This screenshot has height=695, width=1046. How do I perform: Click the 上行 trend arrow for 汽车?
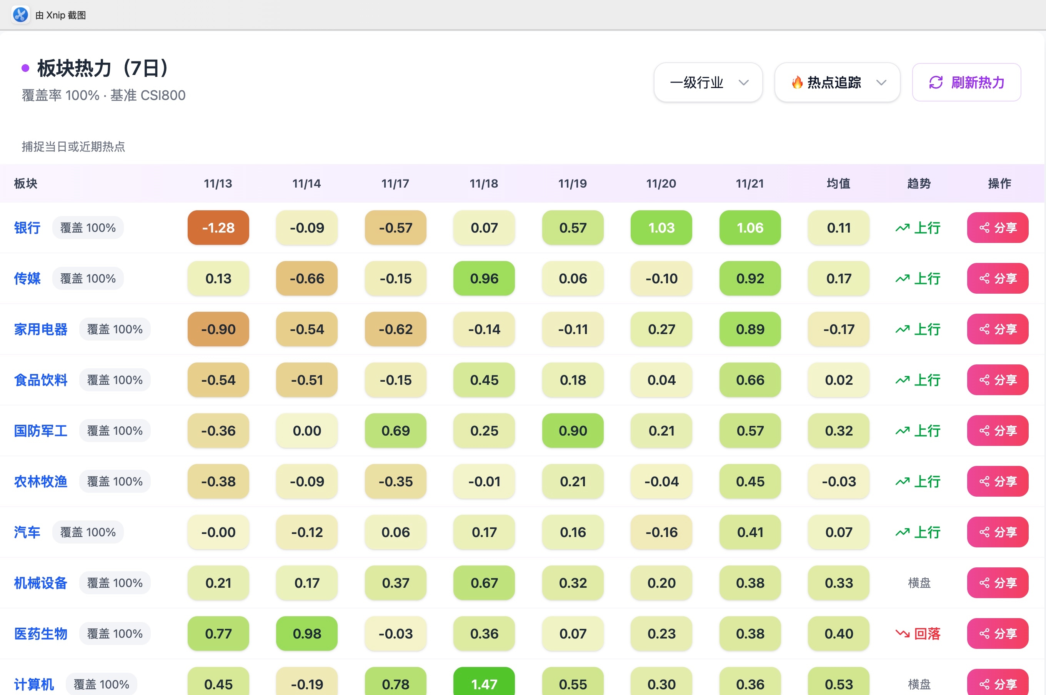pos(902,532)
